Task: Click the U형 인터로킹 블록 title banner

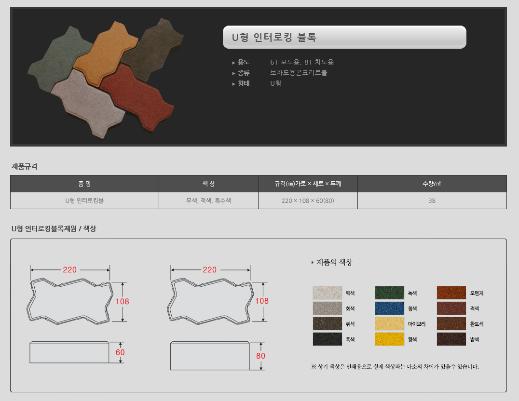Action: point(344,37)
